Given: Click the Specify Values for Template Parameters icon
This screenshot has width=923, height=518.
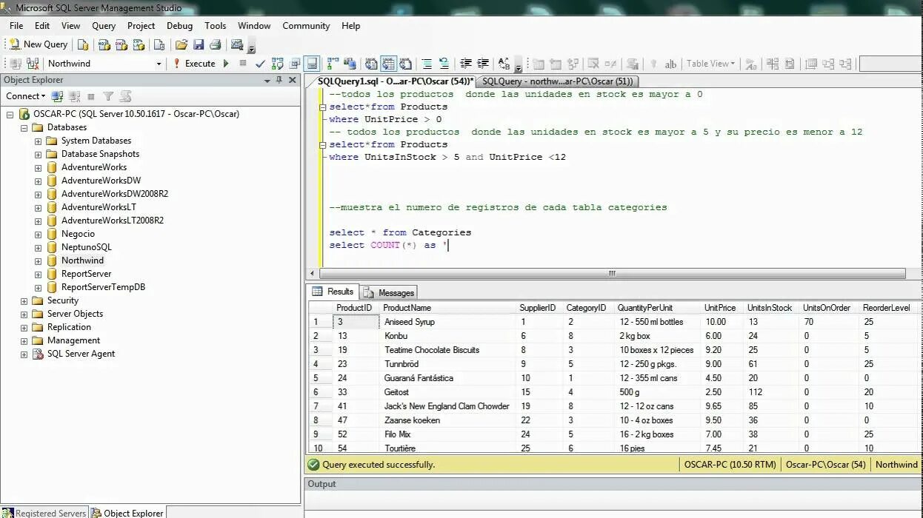Looking at the screenshot, I should click(x=504, y=64).
